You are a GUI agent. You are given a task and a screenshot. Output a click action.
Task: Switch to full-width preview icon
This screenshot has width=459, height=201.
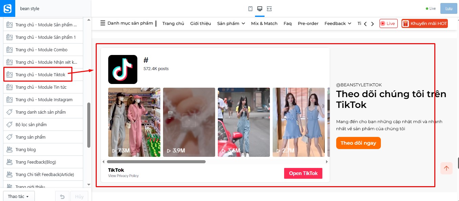point(269,9)
